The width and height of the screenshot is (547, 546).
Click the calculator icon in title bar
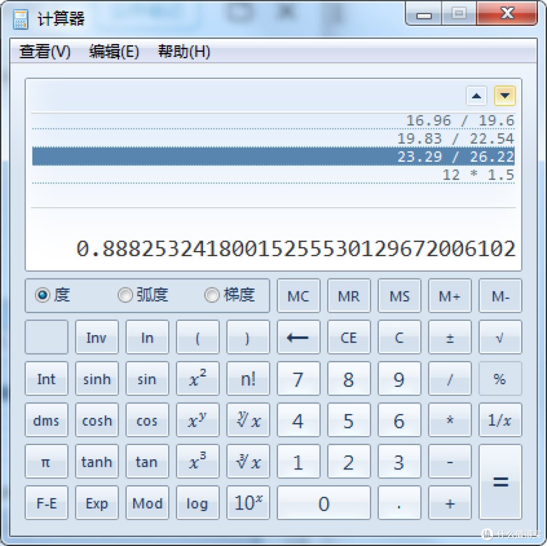point(20,19)
